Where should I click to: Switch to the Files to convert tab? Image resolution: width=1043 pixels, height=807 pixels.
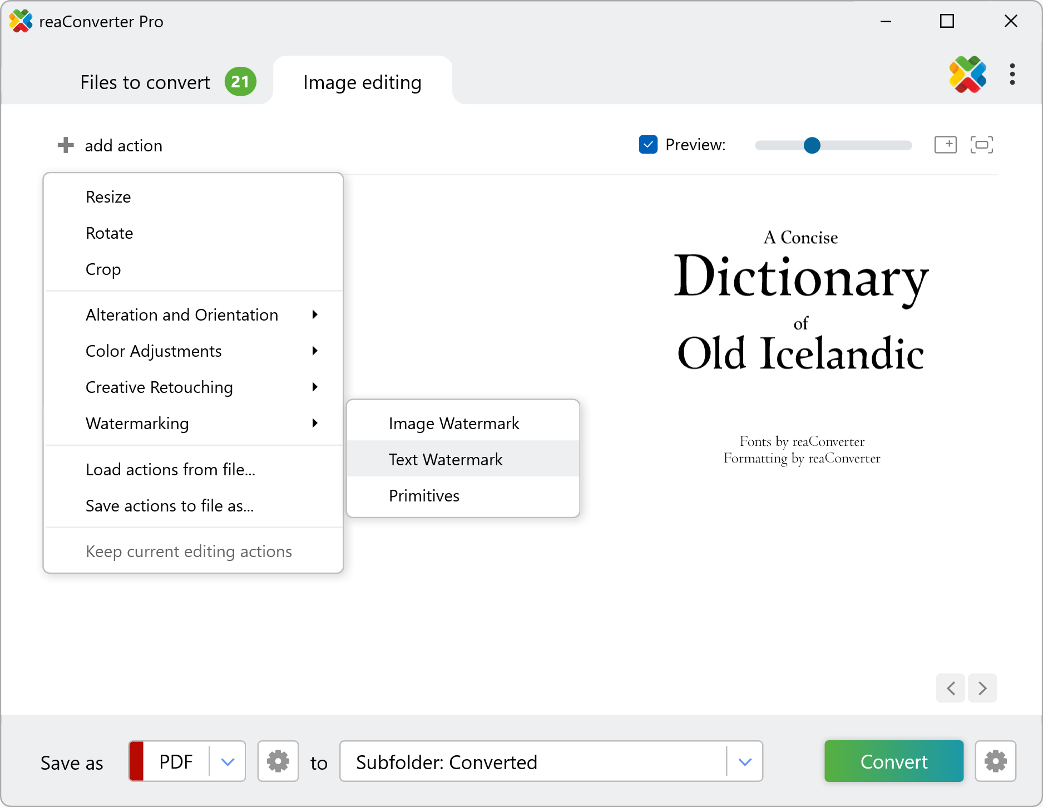(x=145, y=82)
